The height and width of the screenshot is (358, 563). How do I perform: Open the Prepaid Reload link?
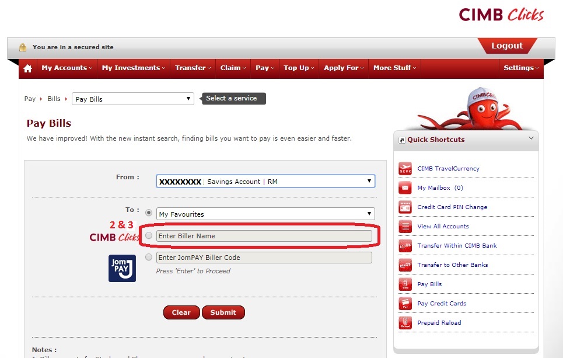click(x=439, y=323)
